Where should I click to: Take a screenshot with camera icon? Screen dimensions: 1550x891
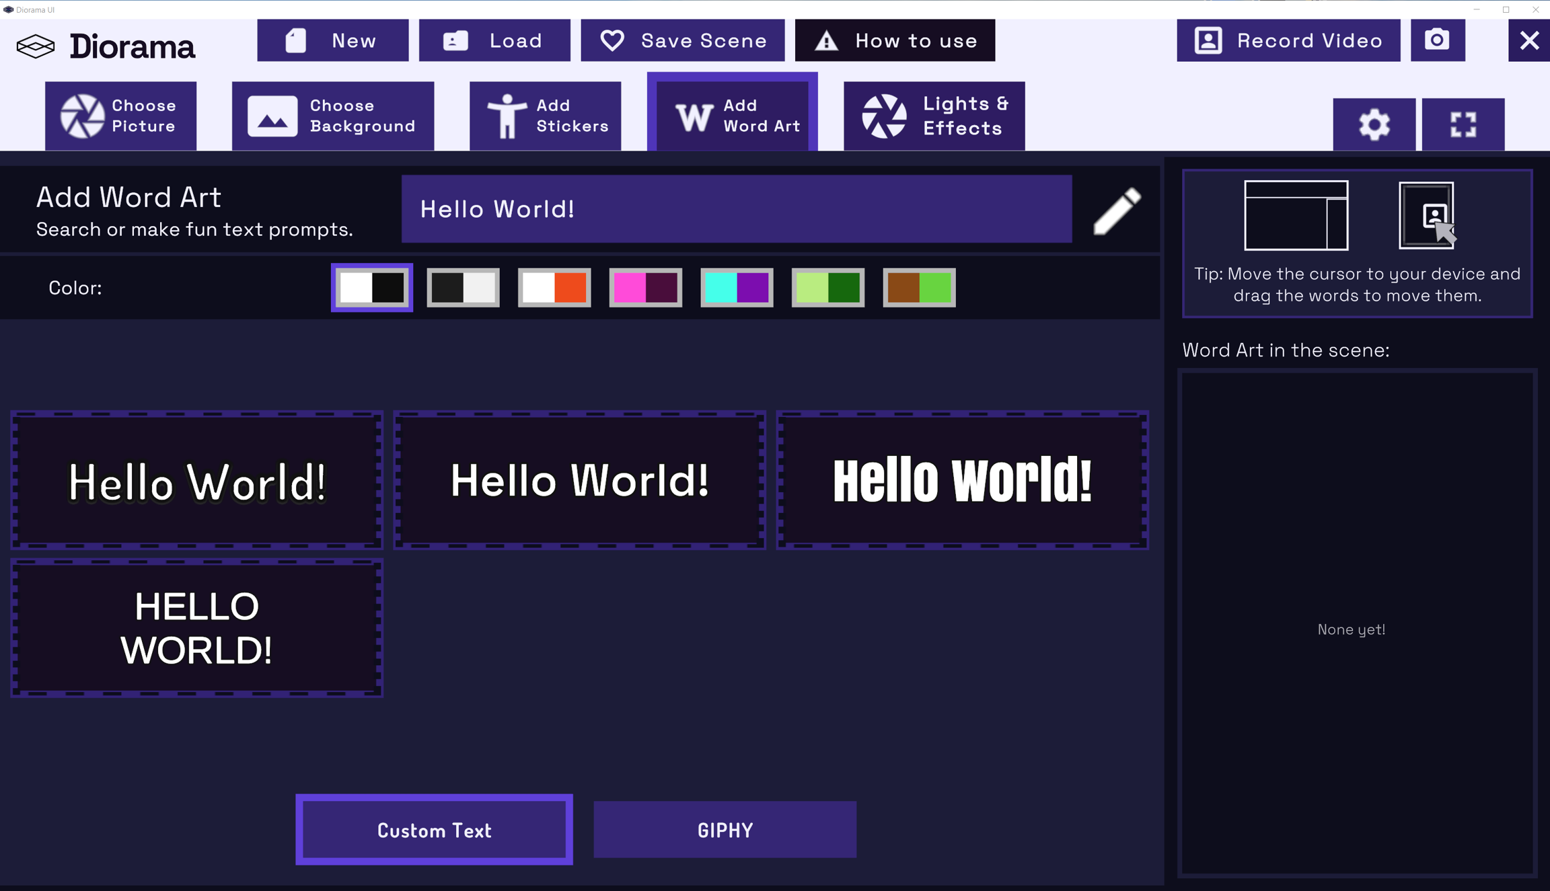(1438, 40)
